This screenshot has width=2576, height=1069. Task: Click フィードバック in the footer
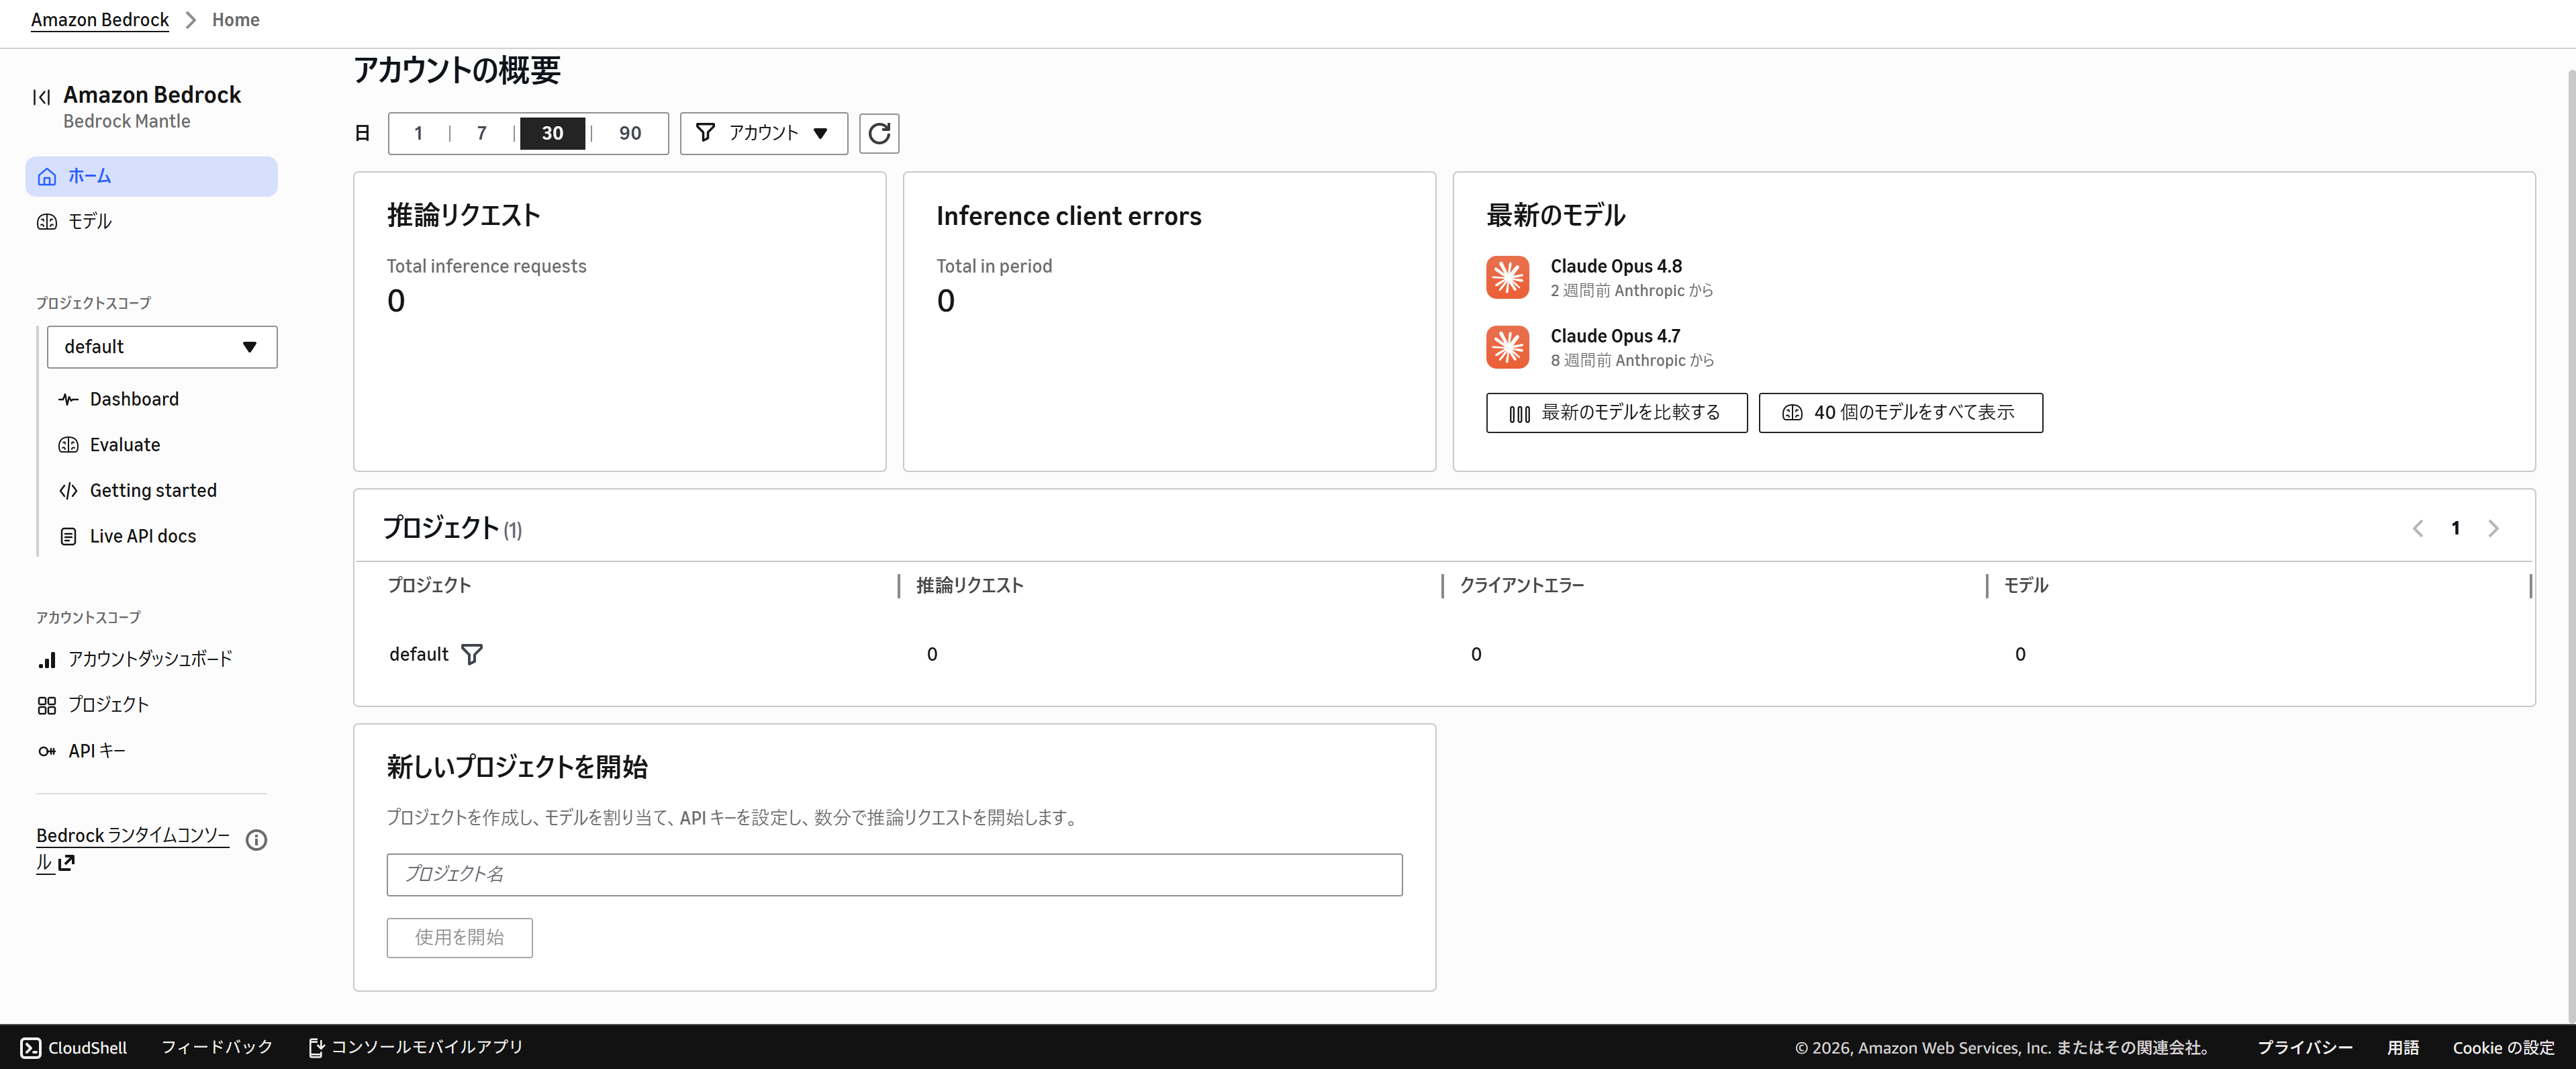(217, 1047)
